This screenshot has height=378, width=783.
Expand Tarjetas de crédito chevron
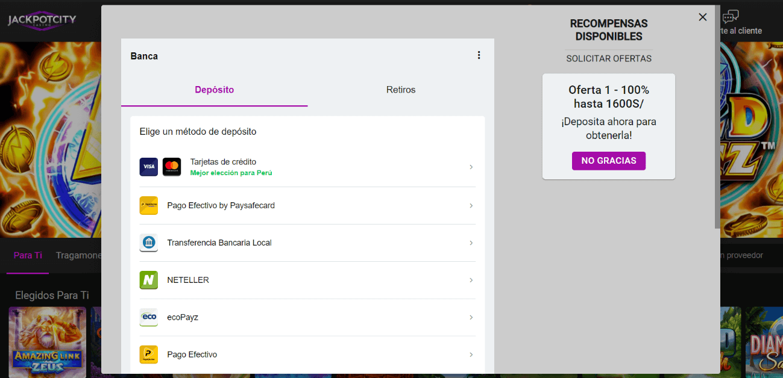click(471, 167)
